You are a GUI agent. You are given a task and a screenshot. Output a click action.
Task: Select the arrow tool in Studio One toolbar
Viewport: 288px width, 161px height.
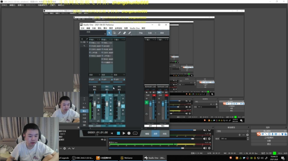click(x=109, y=33)
